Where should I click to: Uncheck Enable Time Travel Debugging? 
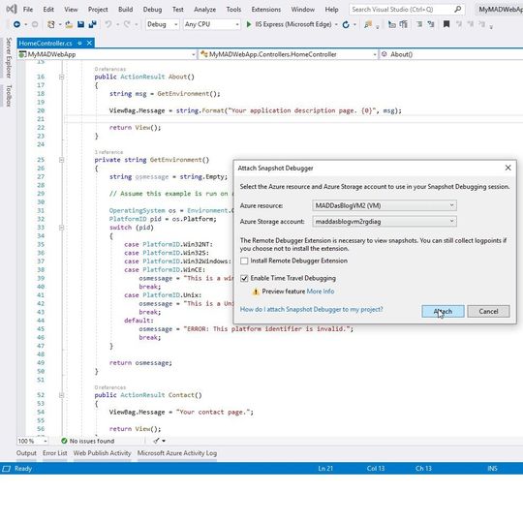point(244,278)
